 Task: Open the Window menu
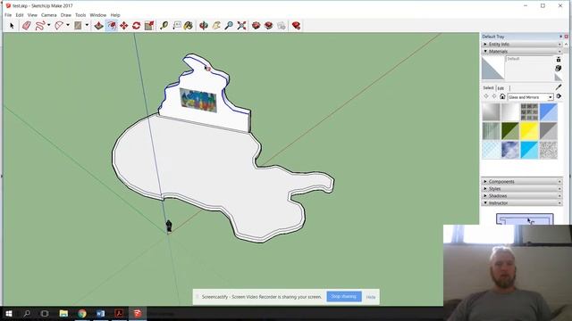click(x=97, y=15)
